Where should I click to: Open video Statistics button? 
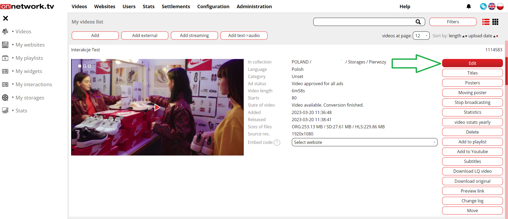point(472,112)
